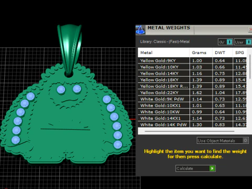Image resolution: width=252 pixels, height=189 pixels.
Task: Select the Yellow Gold:14KY row
Action: [192, 73]
